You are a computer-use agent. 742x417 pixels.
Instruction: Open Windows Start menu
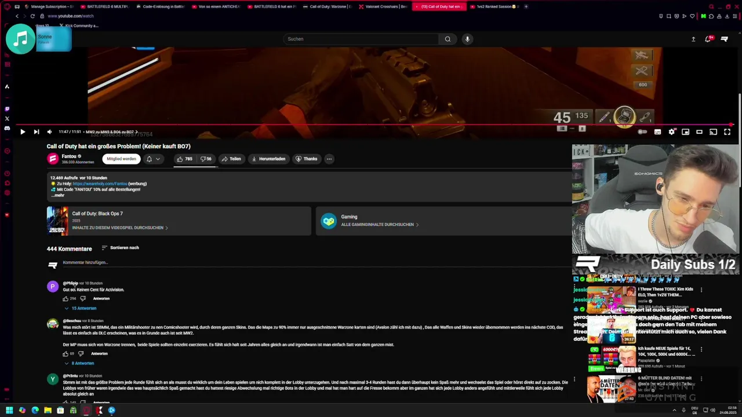[x=9, y=410]
